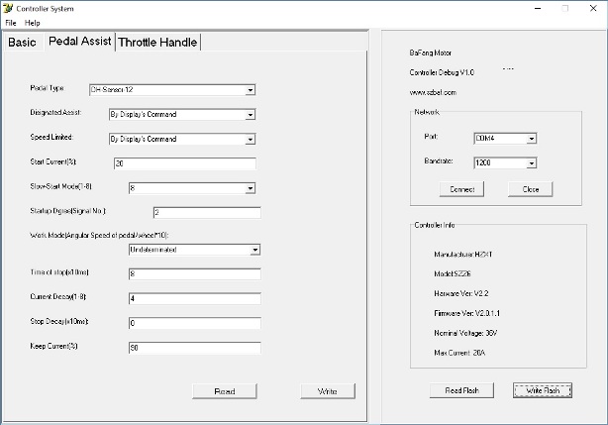Click the Stop Decay(x10ms) input field

[x=195, y=323]
